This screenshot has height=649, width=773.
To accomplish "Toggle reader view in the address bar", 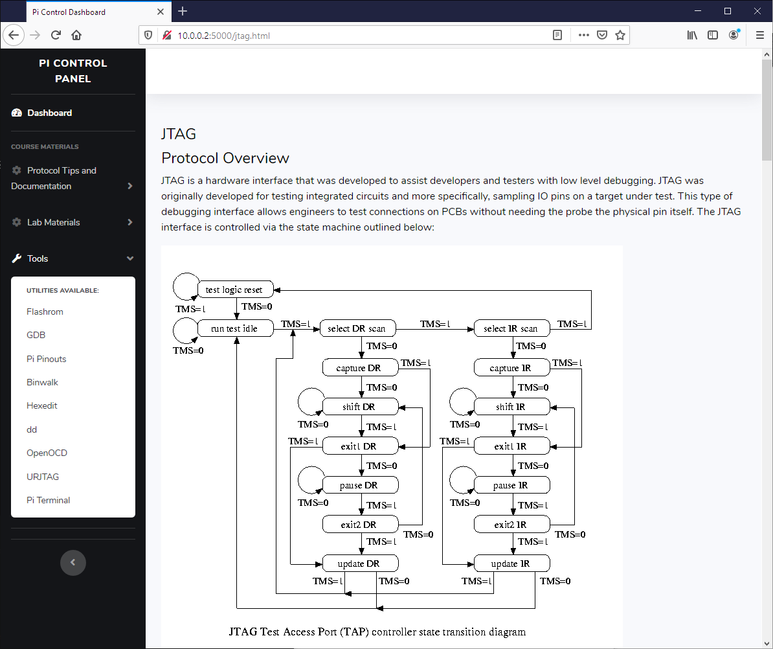I will point(557,36).
